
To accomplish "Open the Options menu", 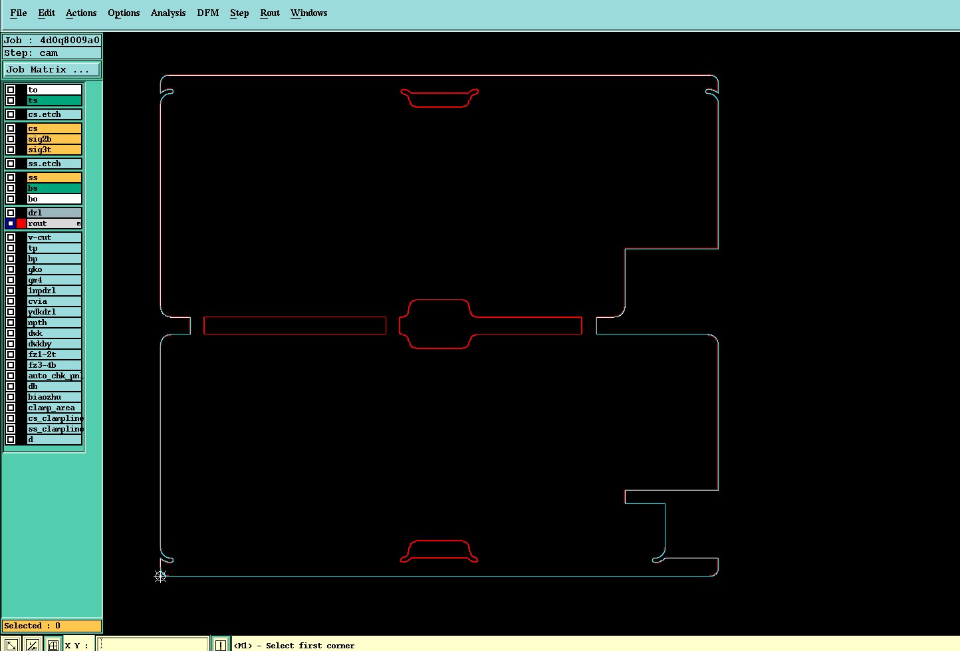I will (x=124, y=13).
